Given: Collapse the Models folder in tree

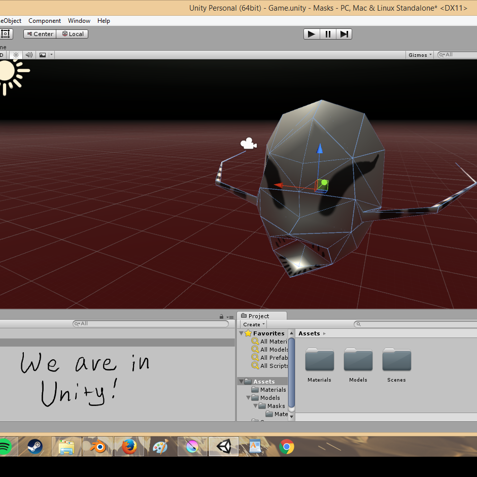Looking at the screenshot, I should (249, 398).
